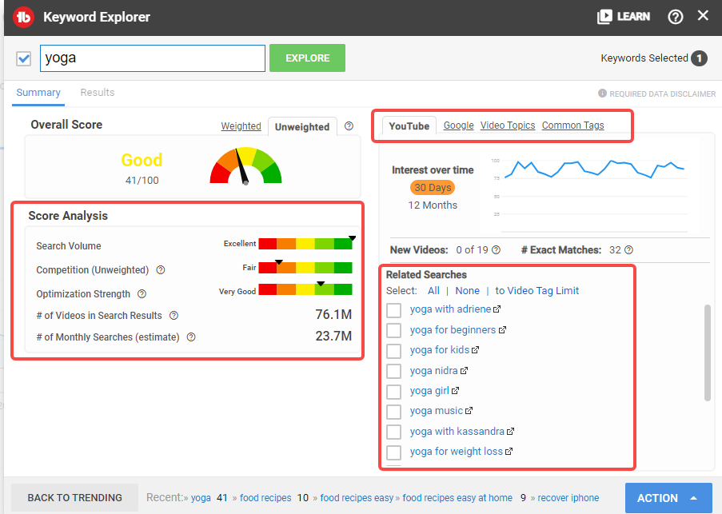Image resolution: width=722 pixels, height=514 pixels.
Task: Select the 12 Months interest option
Action: (x=433, y=205)
